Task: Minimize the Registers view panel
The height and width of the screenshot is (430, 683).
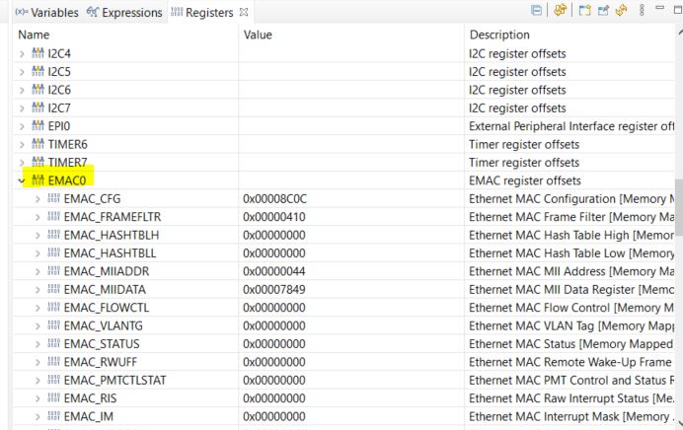Action: point(660,10)
